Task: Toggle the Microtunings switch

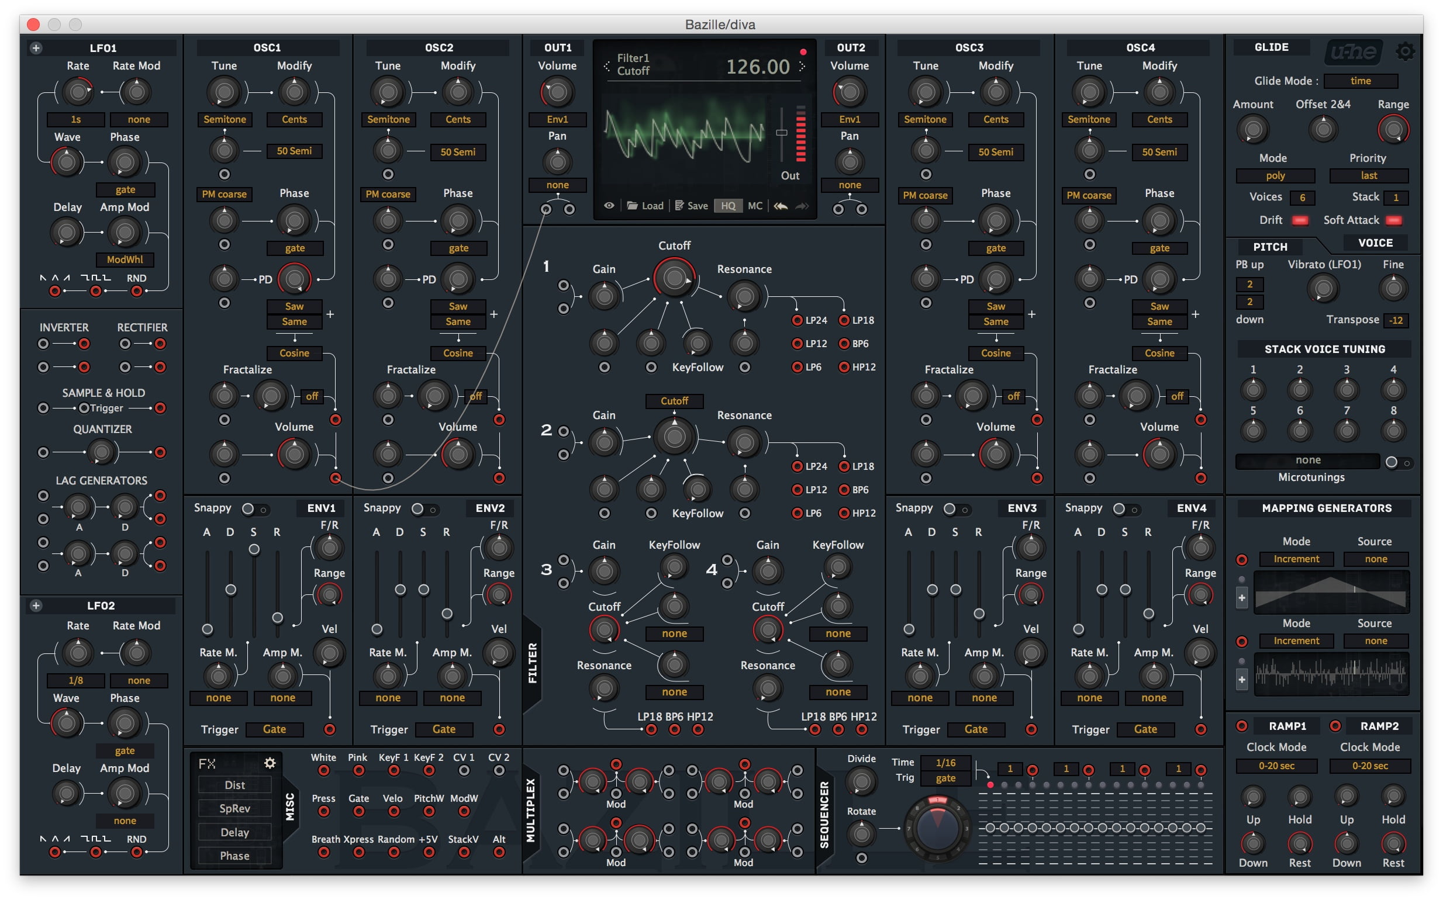Action: click(x=1397, y=462)
